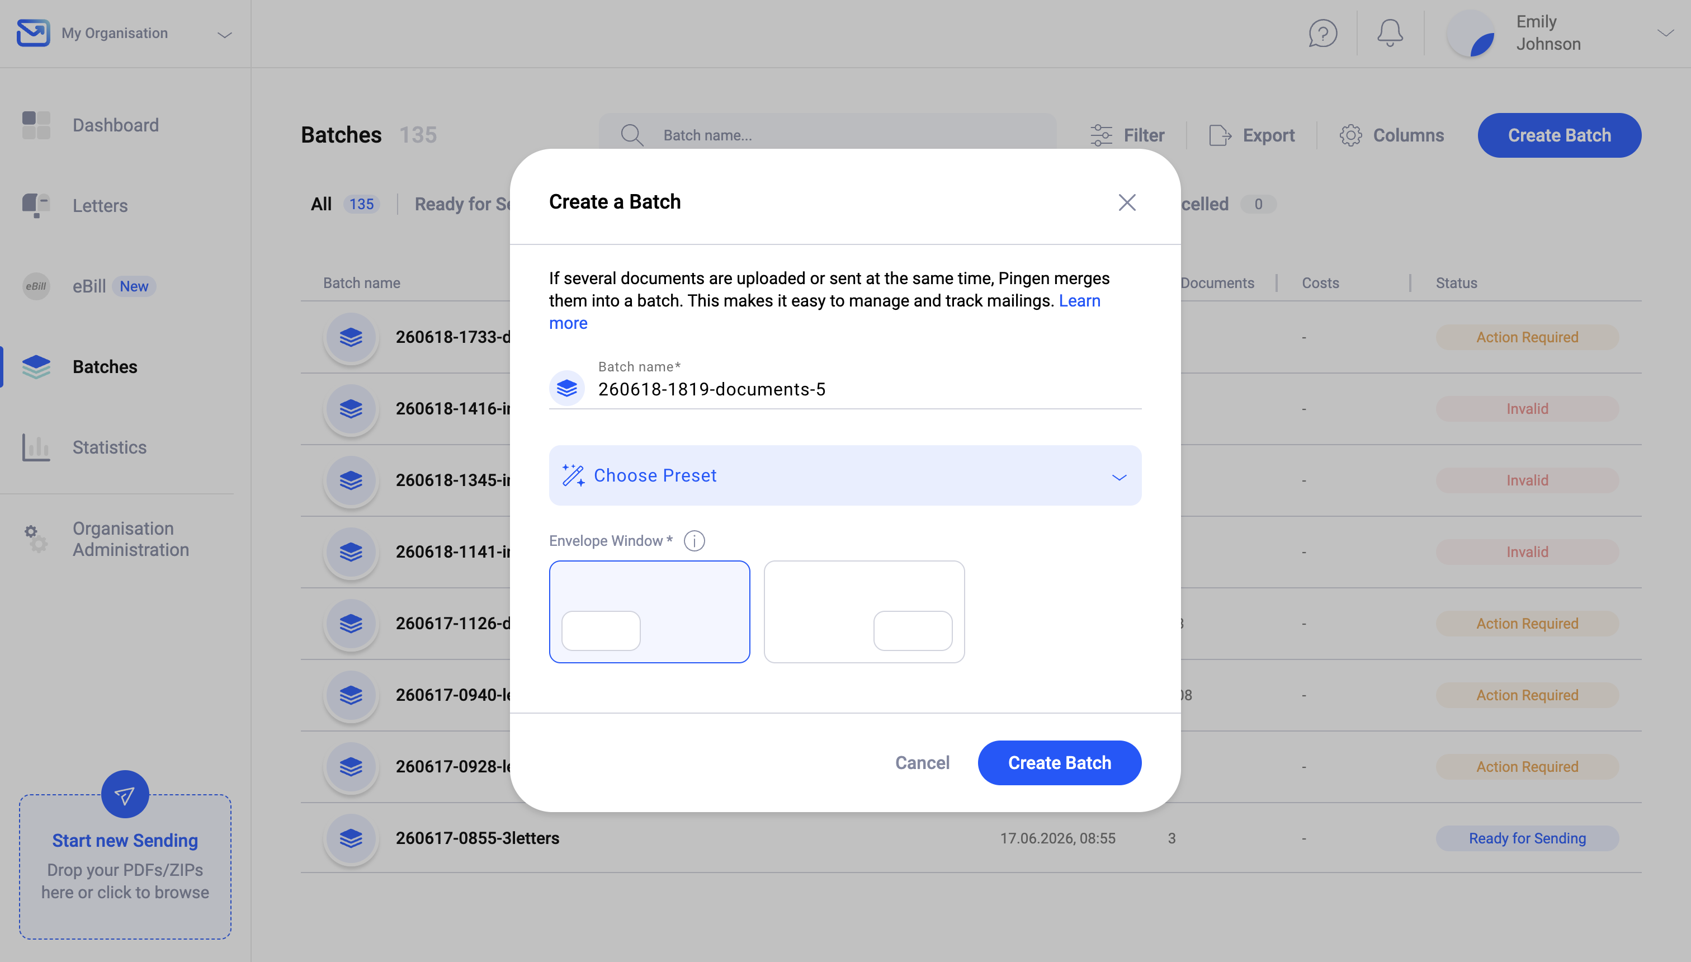Open the notifications bell
The height and width of the screenshot is (962, 1691).
1390,33
